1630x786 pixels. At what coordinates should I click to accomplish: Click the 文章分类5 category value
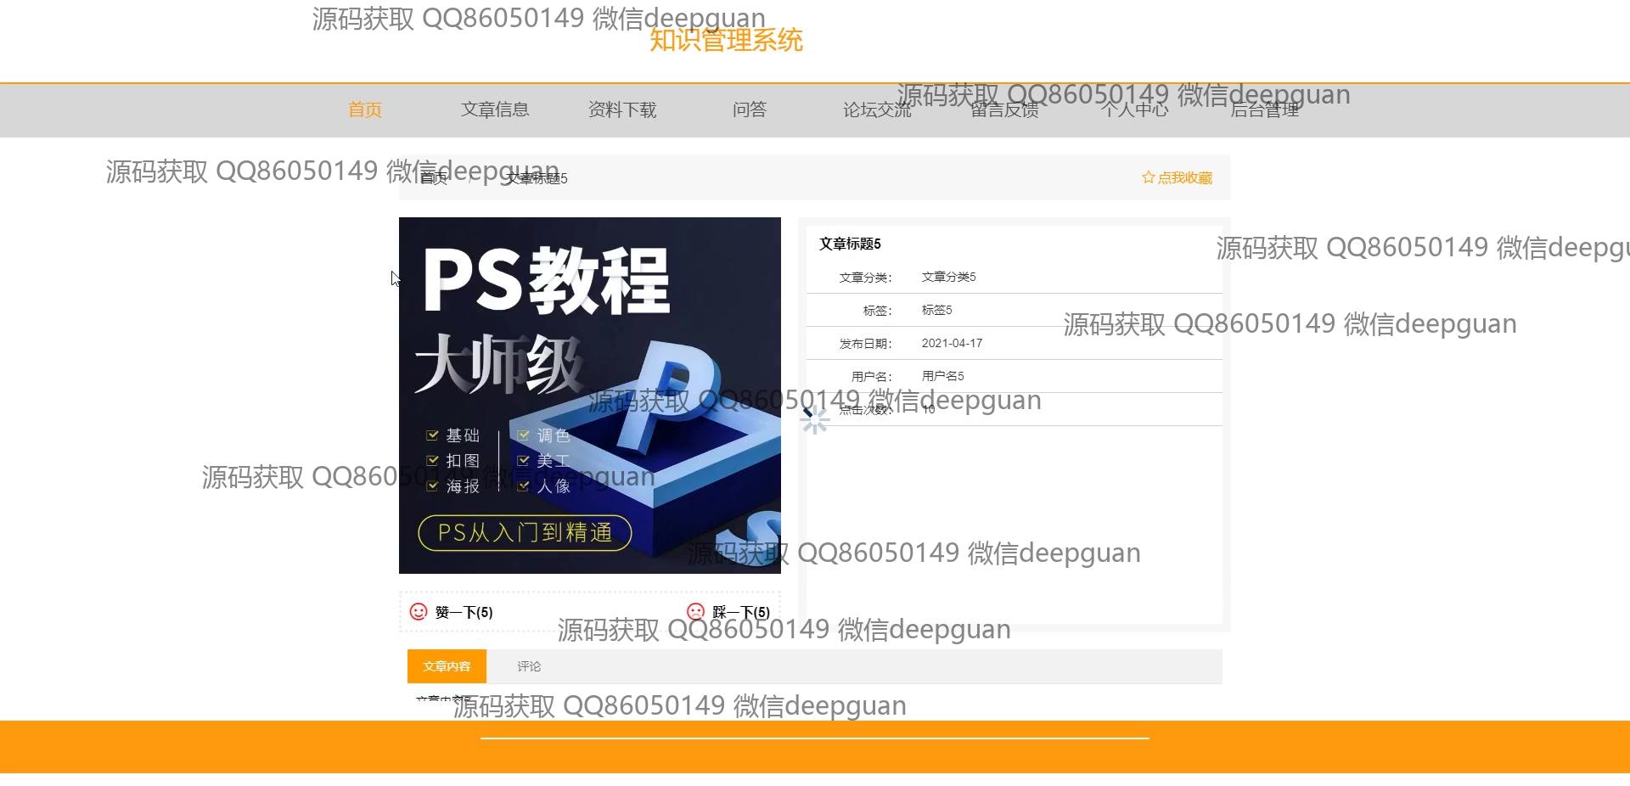[x=949, y=278]
